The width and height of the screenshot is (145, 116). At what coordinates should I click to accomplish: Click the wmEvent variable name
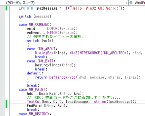[x=34, y=33]
